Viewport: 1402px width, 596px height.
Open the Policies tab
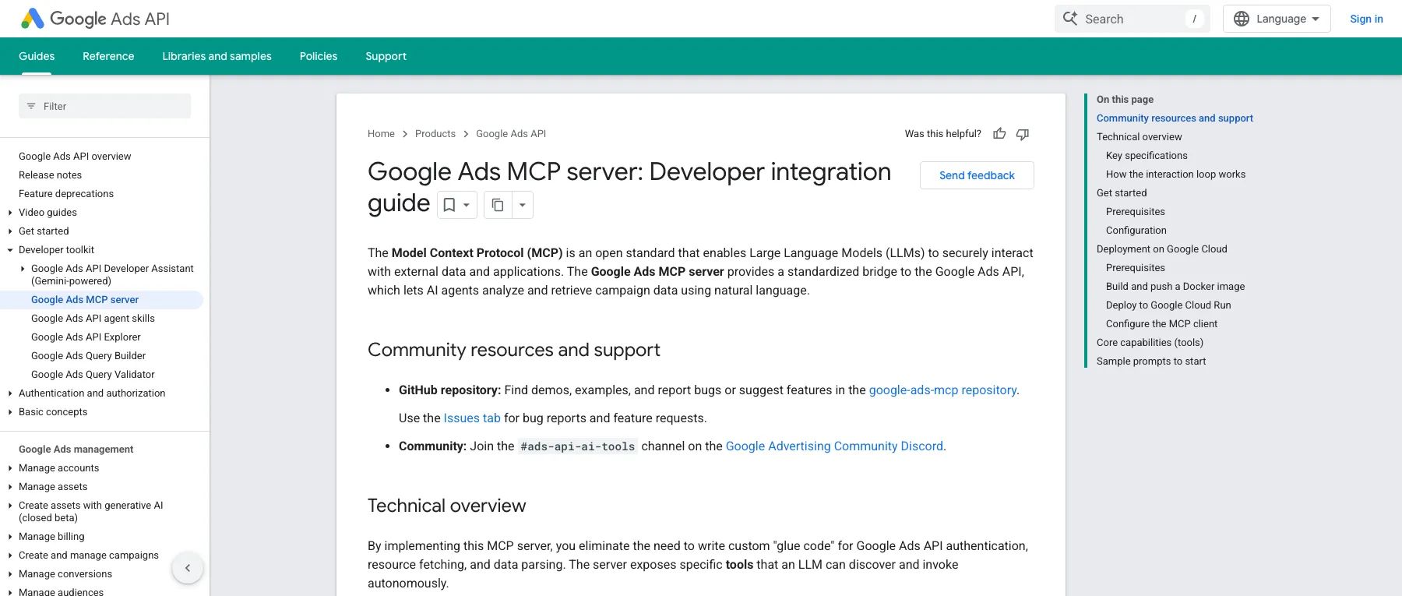(x=319, y=56)
